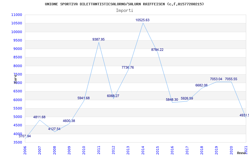The width and height of the screenshot is (249, 156).
Task: Click data label 5848.30
Action: tap(172, 100)
